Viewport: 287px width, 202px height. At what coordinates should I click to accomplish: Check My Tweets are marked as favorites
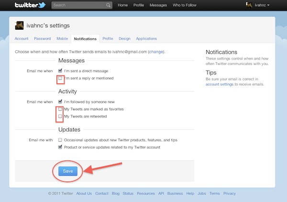coord(60,109)
